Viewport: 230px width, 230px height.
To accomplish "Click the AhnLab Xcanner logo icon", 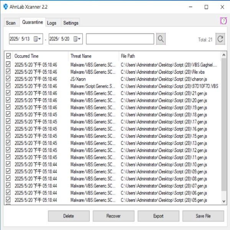I will (x=6, y=7).
